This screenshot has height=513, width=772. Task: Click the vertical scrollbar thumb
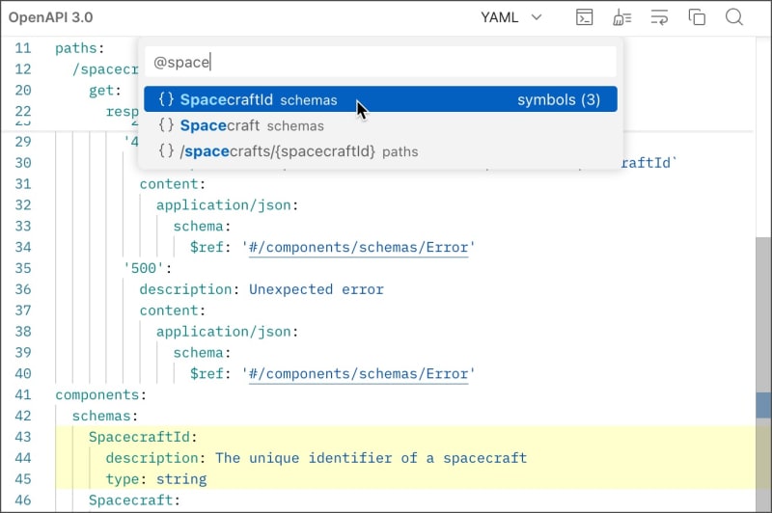coord(763,375)
